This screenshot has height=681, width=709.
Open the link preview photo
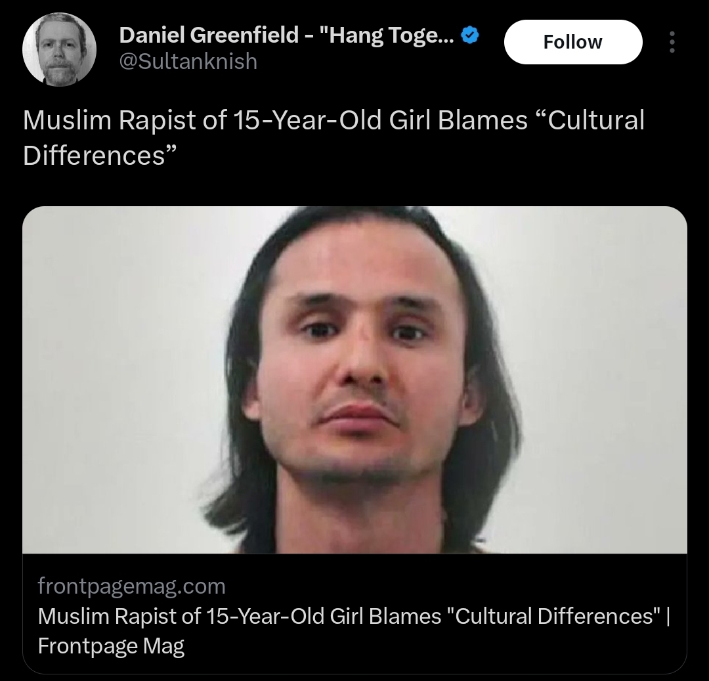354,380
